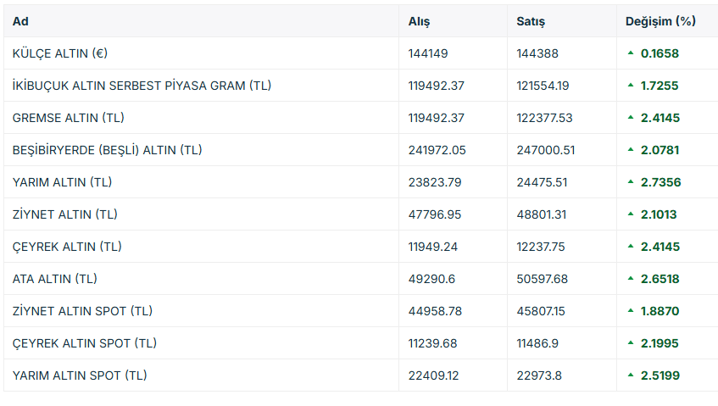The height and width of the screenshot is (406, 718).
Task: Click the change value 2.5199
Action: [x=660, y=375]
